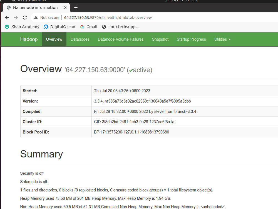
Task: Click the 'Heap Memory used 73.58 MB' line
Action: click(x=96, y=198)
